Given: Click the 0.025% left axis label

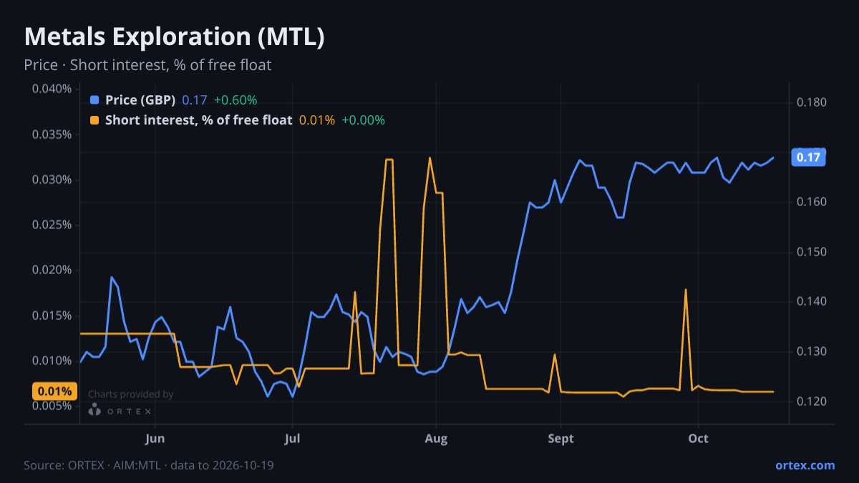Looking at the screenshot, I should point(52,225).
